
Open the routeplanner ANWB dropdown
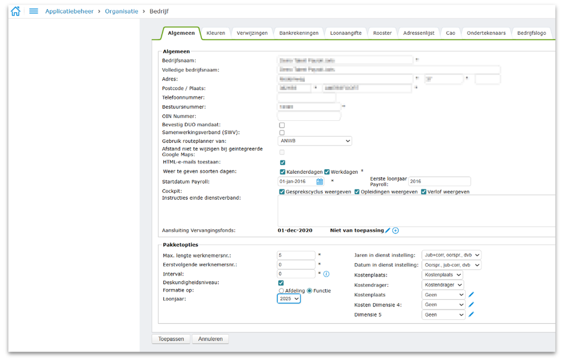coord(314,141)
